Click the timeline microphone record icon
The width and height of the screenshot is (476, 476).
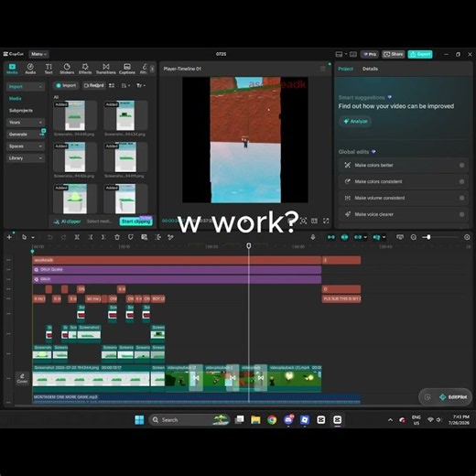(313, 237)
